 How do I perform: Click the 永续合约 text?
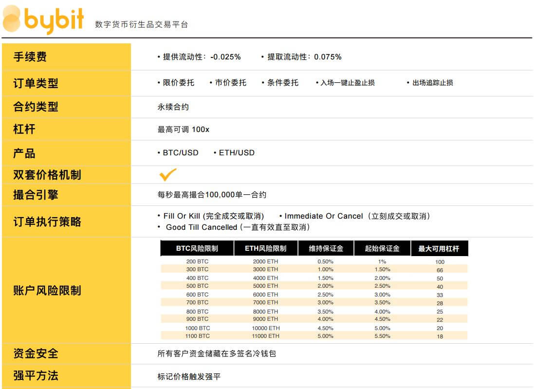[173, 107]
